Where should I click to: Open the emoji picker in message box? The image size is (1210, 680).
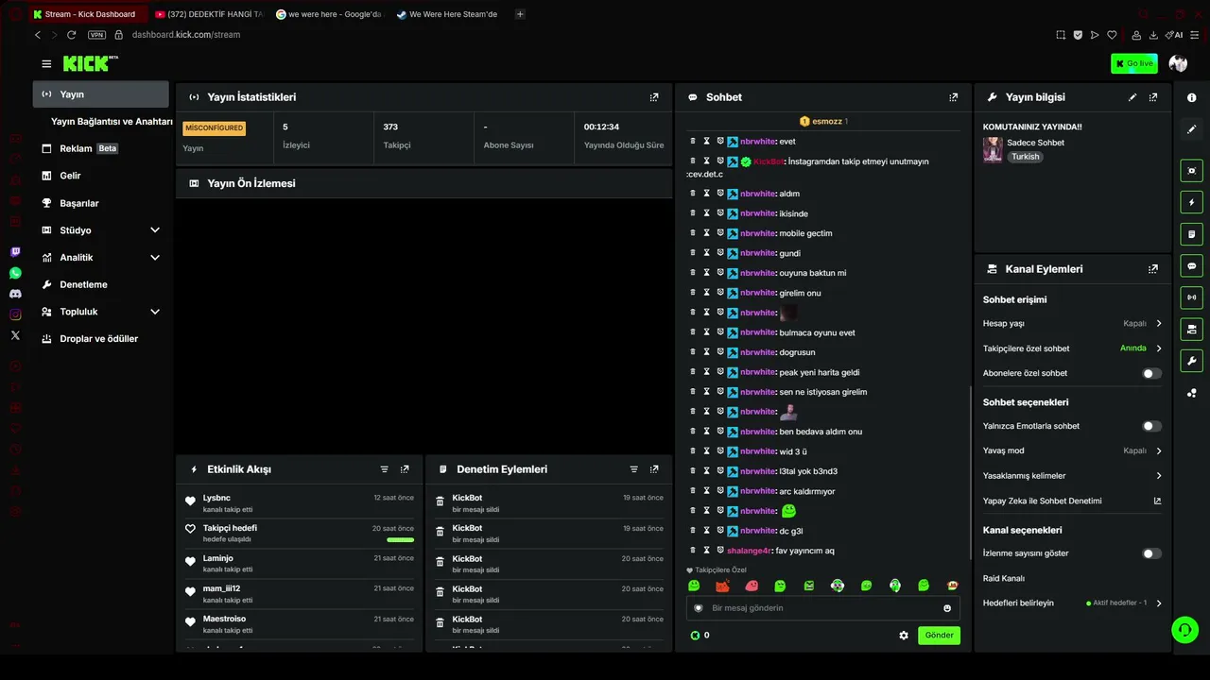pyautogui.click(x=947, y=608)
